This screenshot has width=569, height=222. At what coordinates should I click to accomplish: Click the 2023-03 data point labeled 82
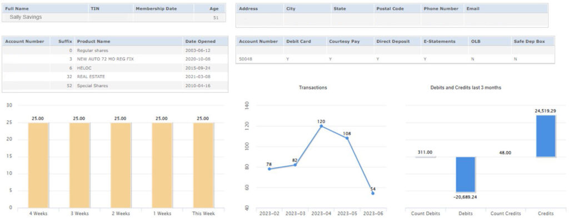coord(295,165)
